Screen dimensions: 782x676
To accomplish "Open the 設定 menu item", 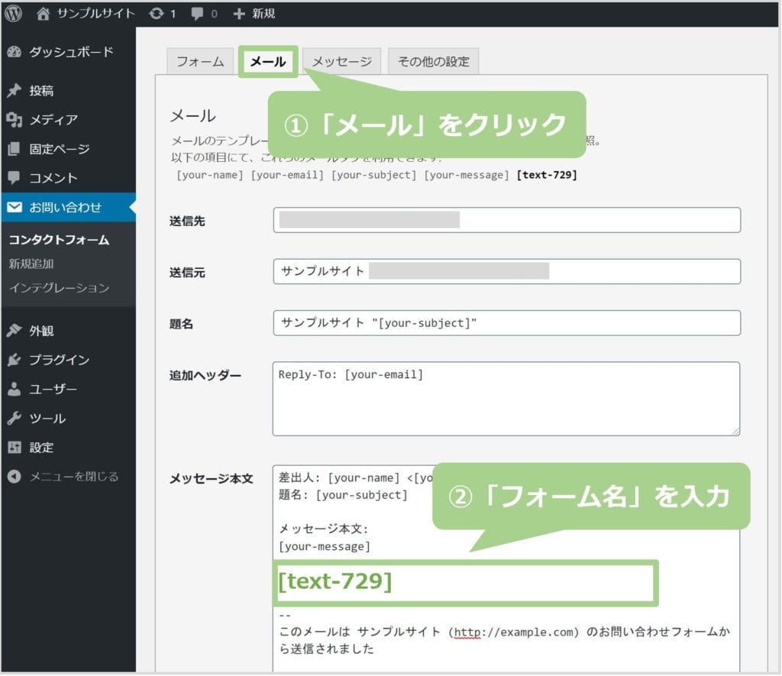I will 68,447.
